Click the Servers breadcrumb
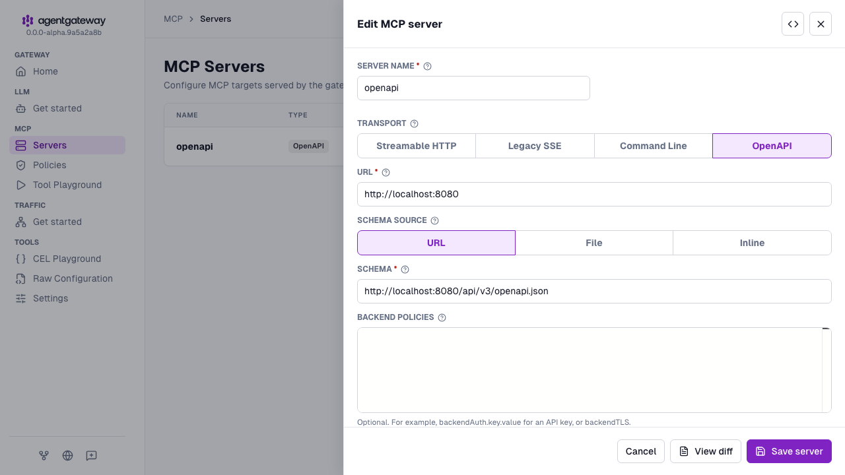Viewport: 845px width, 475px height. click(x=215, y=19)
